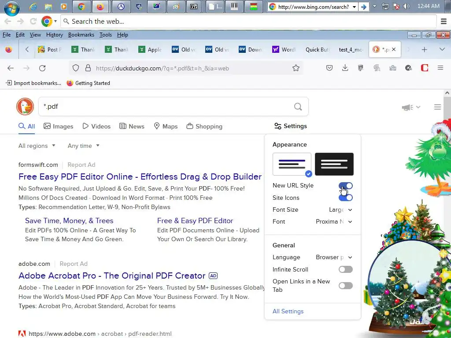451x338 pixels.
Task: Open the DuckDuckGo side hamburger menu
Action: 437,107
